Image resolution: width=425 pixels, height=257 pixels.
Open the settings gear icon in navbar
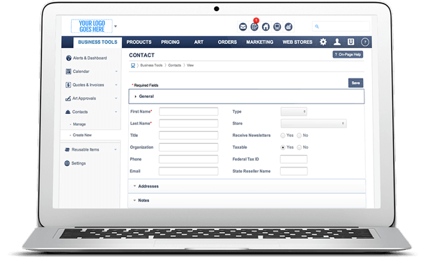pyautogui.click(x=323, y=42)
